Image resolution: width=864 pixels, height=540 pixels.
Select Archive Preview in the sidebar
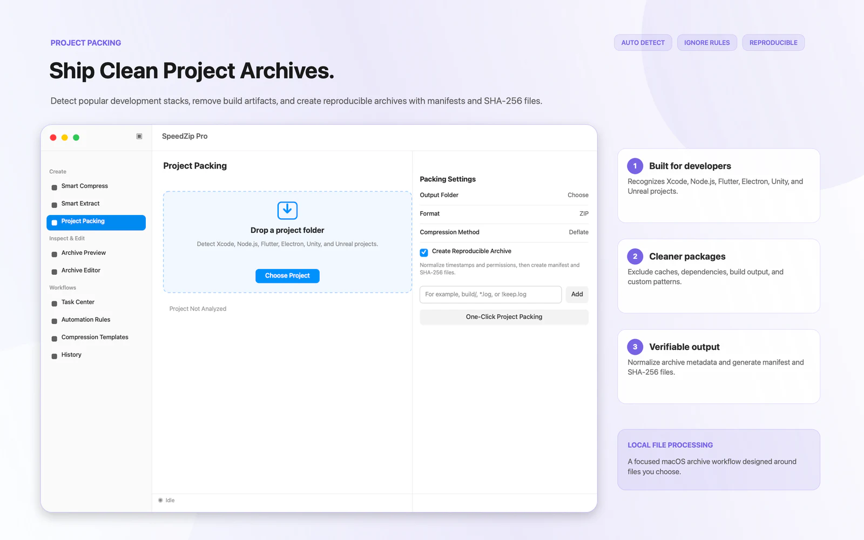pos(96,253)
